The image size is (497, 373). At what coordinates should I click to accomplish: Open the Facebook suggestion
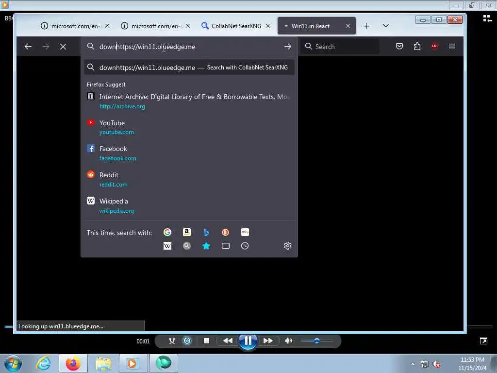(189, 153)
